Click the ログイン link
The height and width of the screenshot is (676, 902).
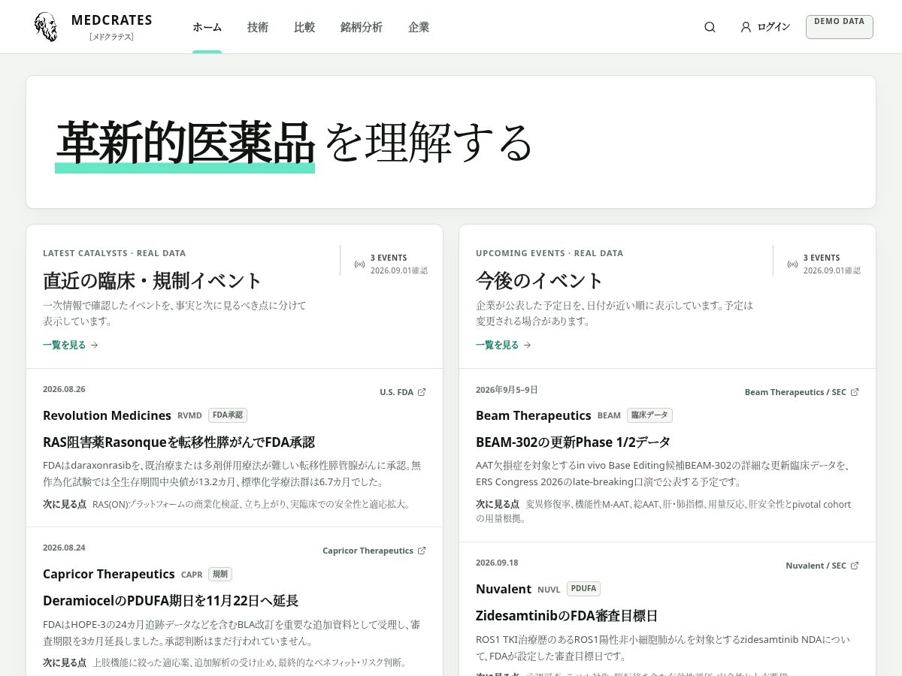click(773, 27)
